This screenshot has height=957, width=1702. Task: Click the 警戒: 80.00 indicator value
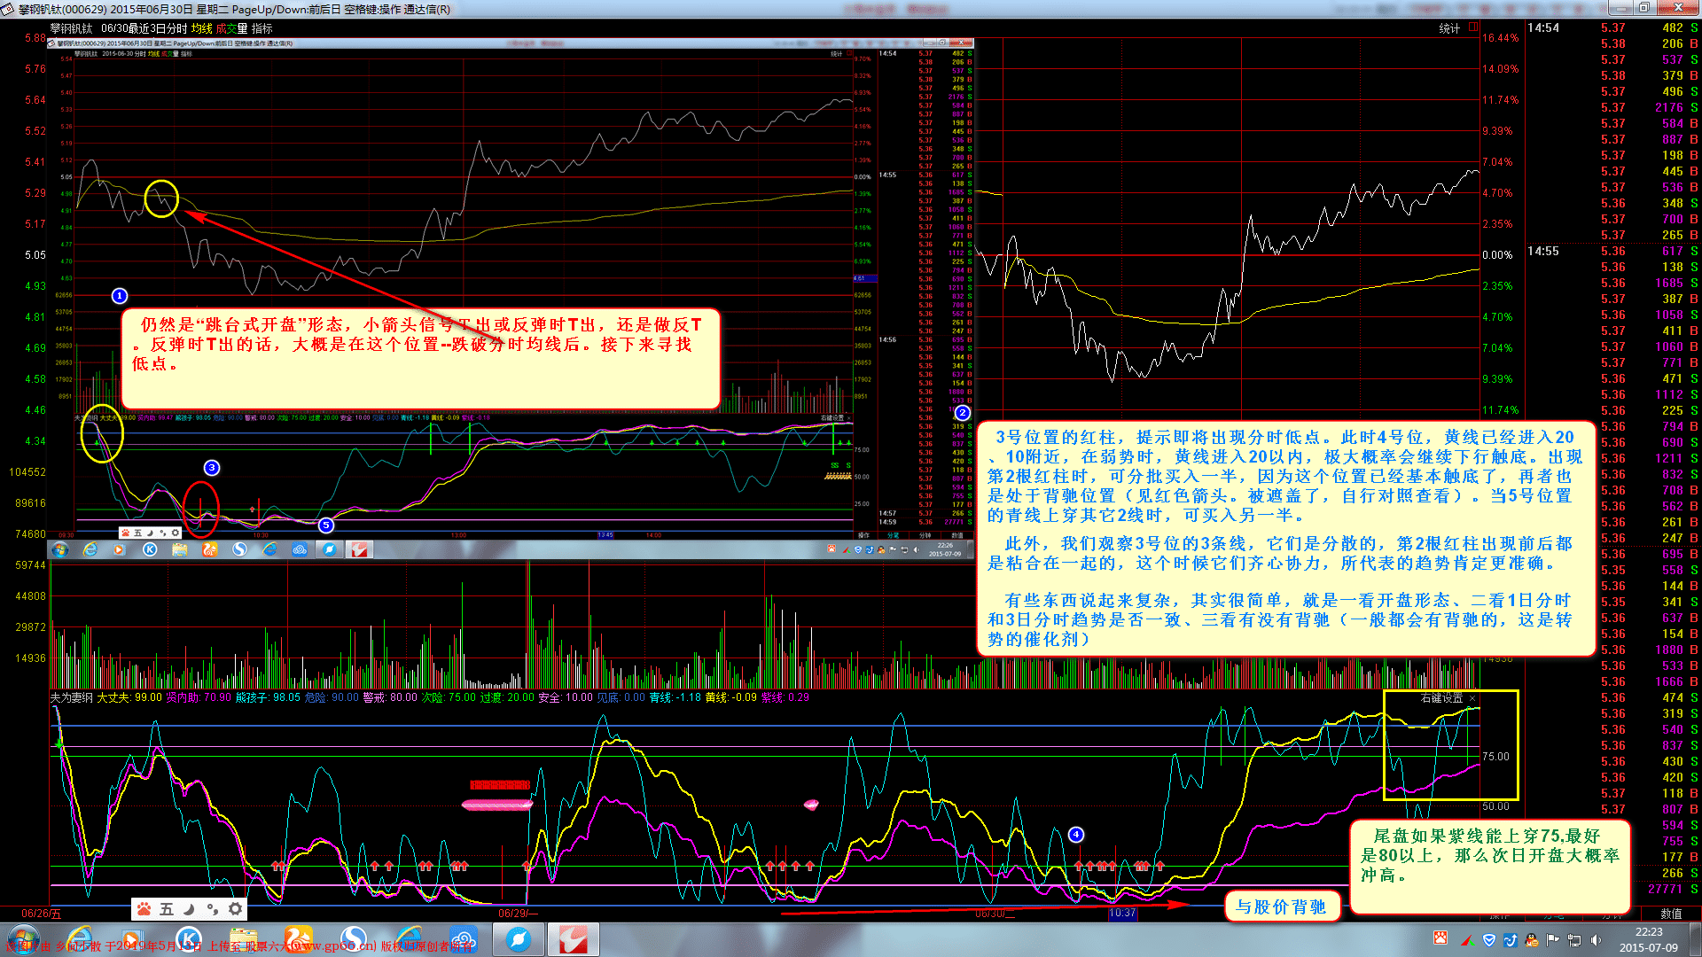click(389, 697)
